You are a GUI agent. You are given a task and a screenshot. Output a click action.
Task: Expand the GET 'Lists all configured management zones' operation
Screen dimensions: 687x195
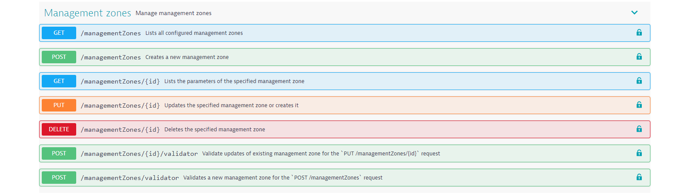344,33
